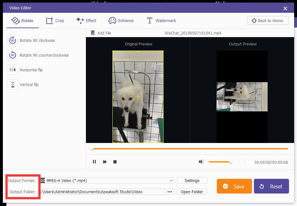This screenshot has height=206, width=297.
Task: Click the Rotate 90 counterclockwise icon
Action: 13,55
